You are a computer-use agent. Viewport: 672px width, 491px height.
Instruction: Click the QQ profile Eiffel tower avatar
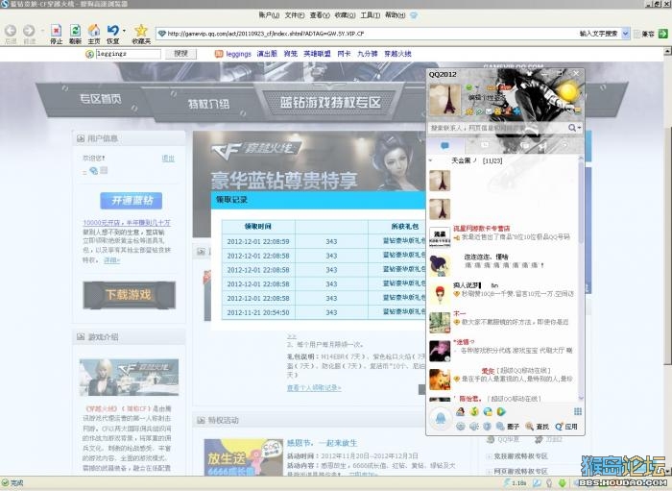pos(445,100)
